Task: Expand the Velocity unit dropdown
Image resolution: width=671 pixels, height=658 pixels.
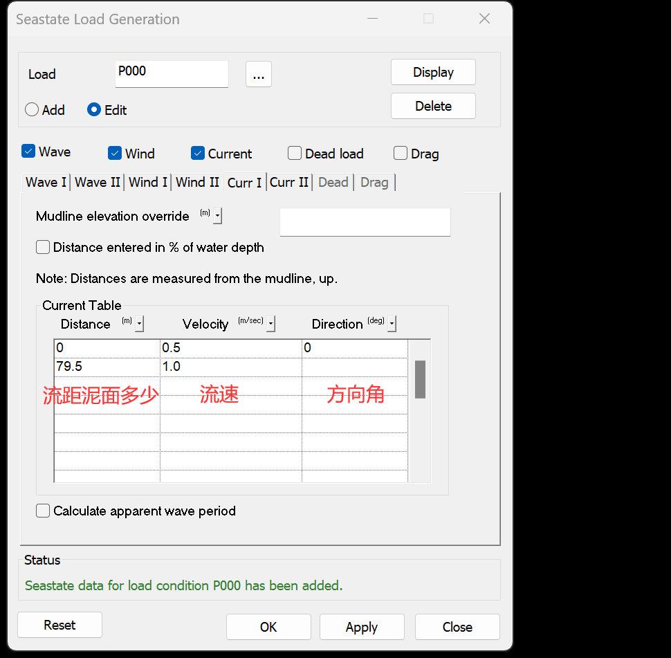Action: [x=270, y=324]
